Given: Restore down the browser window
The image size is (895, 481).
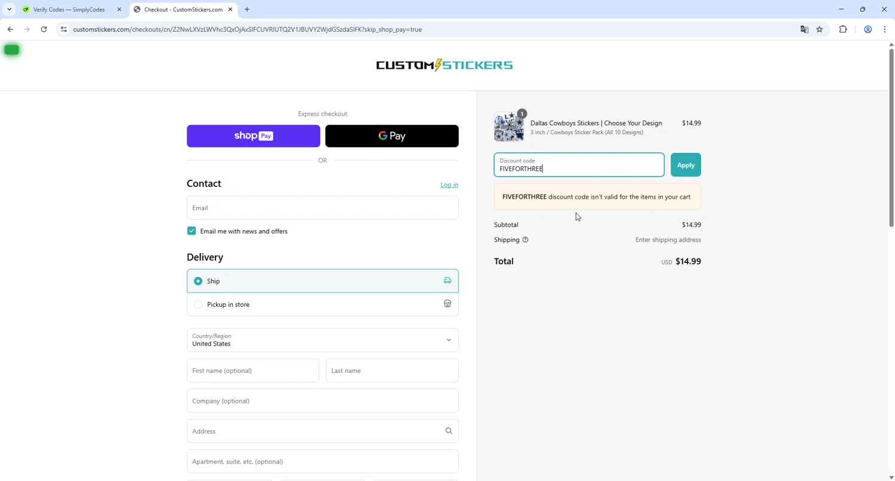Looking at the screenshot, I should (x=863, y=10).
